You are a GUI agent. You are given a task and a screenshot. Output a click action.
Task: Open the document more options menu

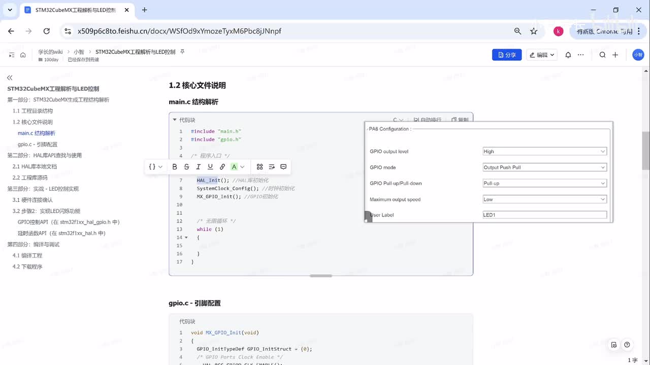coord(581,55)
